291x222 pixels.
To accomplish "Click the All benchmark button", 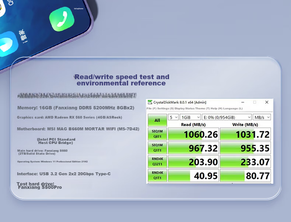I will coord(157,120).
